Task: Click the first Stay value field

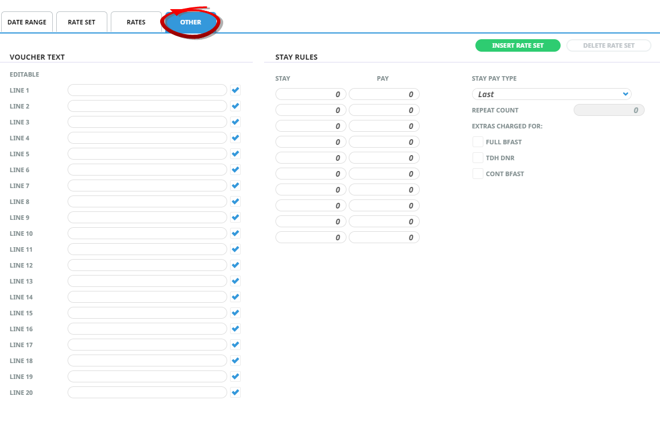Action: (311, 94)
